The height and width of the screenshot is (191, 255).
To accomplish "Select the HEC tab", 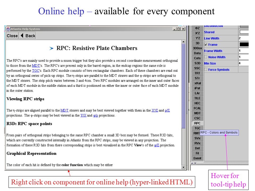I will [197, 103].
